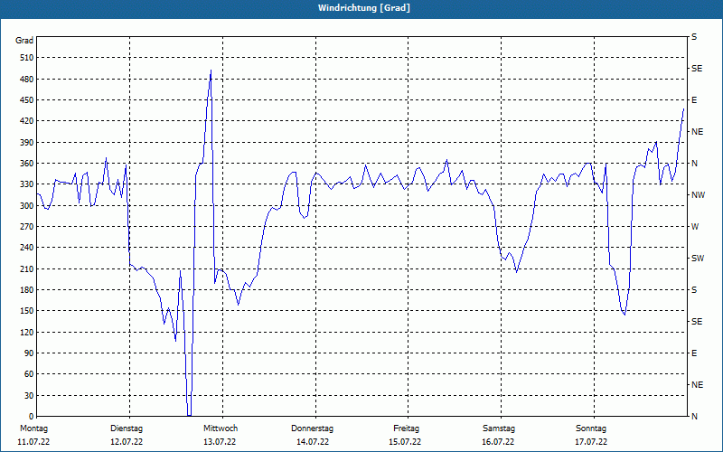The height and width of the screenshot is (452, 723).
Task: Click the date '14.07.22'
Action: tap(313, 442)
